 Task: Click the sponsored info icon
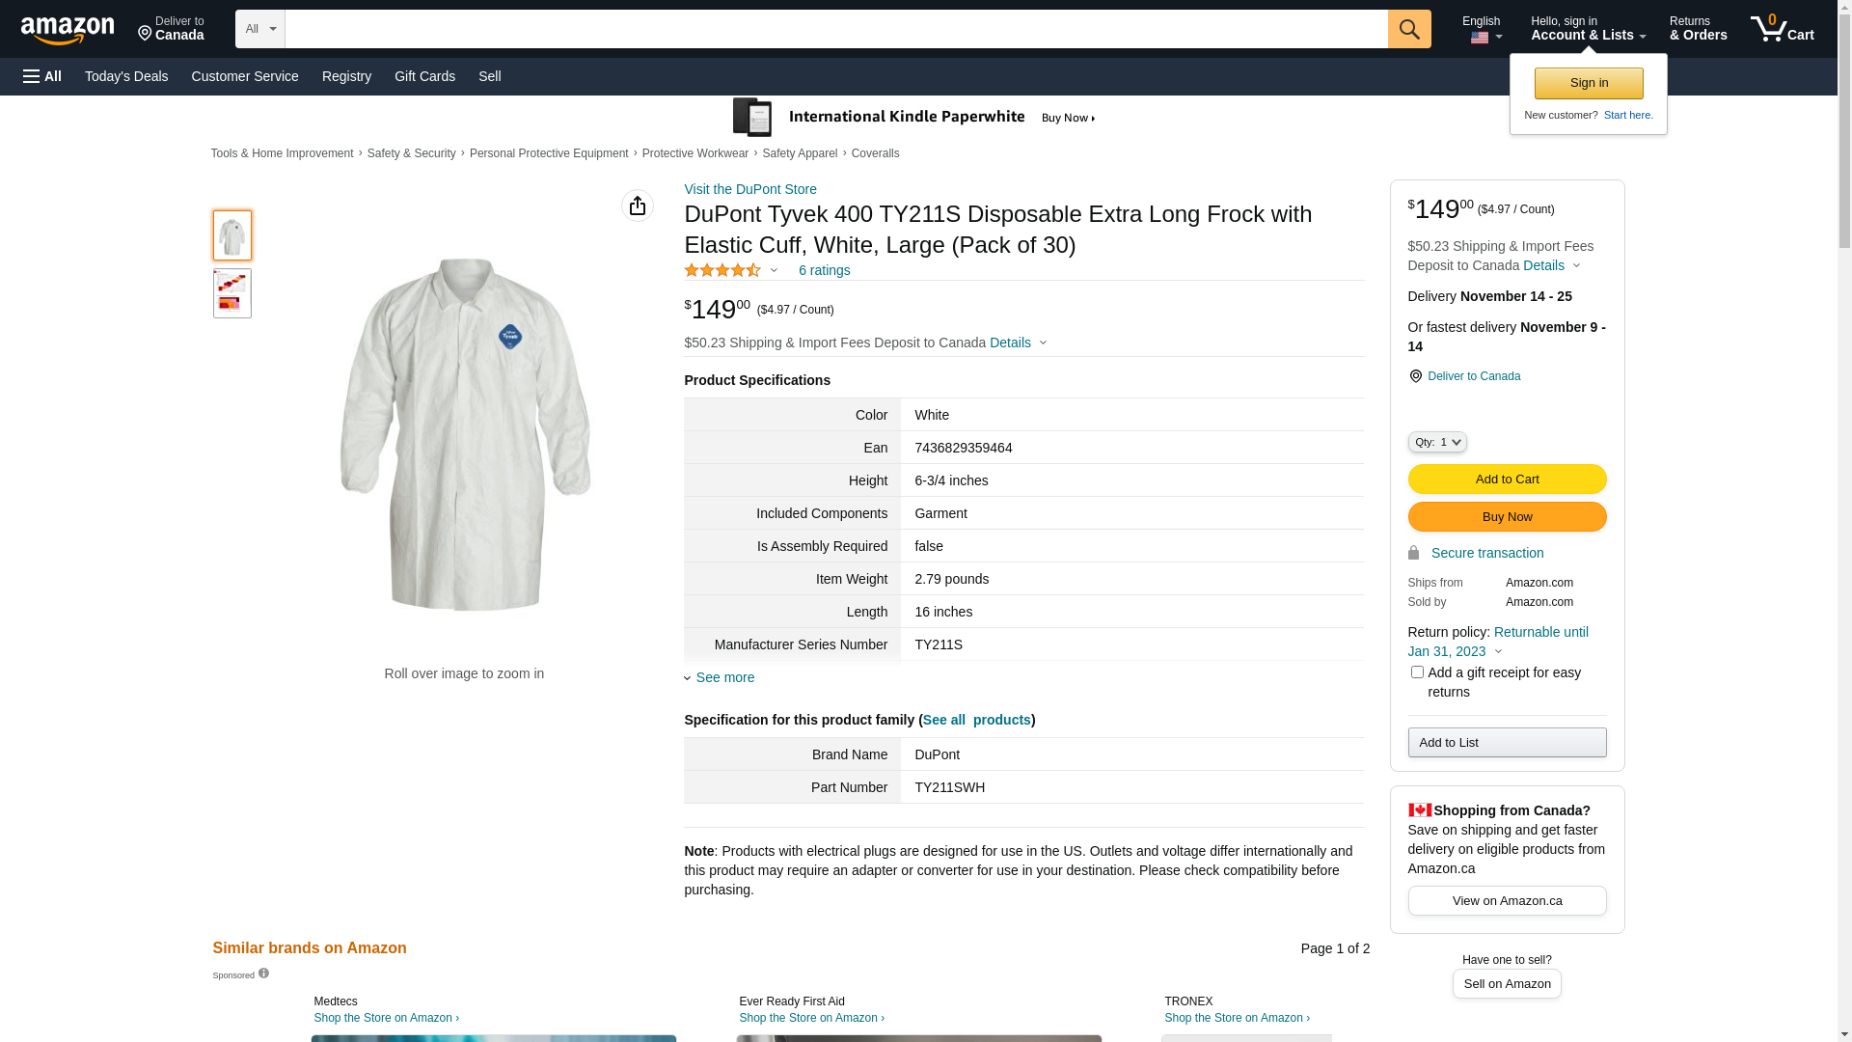point(263,973)
